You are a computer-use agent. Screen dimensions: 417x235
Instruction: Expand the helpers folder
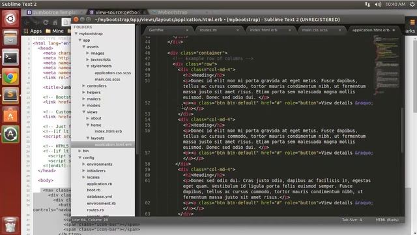coord(84,92)
